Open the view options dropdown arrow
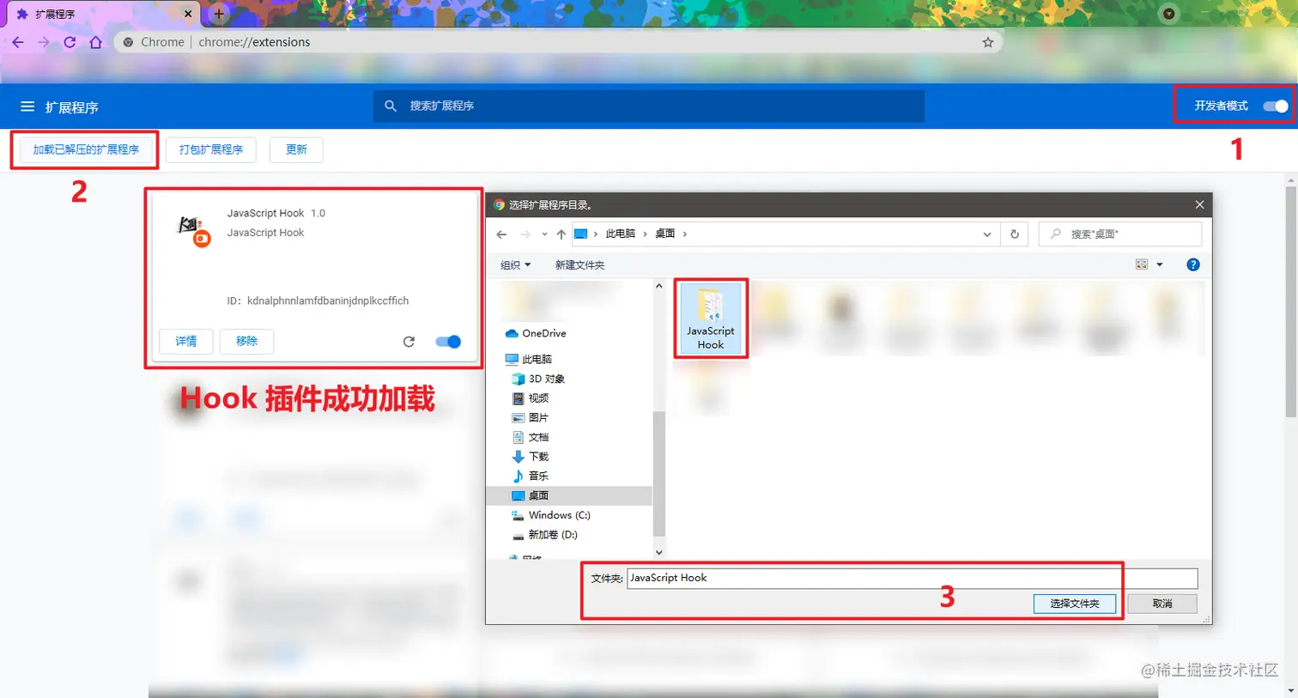The height and width of the screenshot is (698, 1298). pos(1160,264)
